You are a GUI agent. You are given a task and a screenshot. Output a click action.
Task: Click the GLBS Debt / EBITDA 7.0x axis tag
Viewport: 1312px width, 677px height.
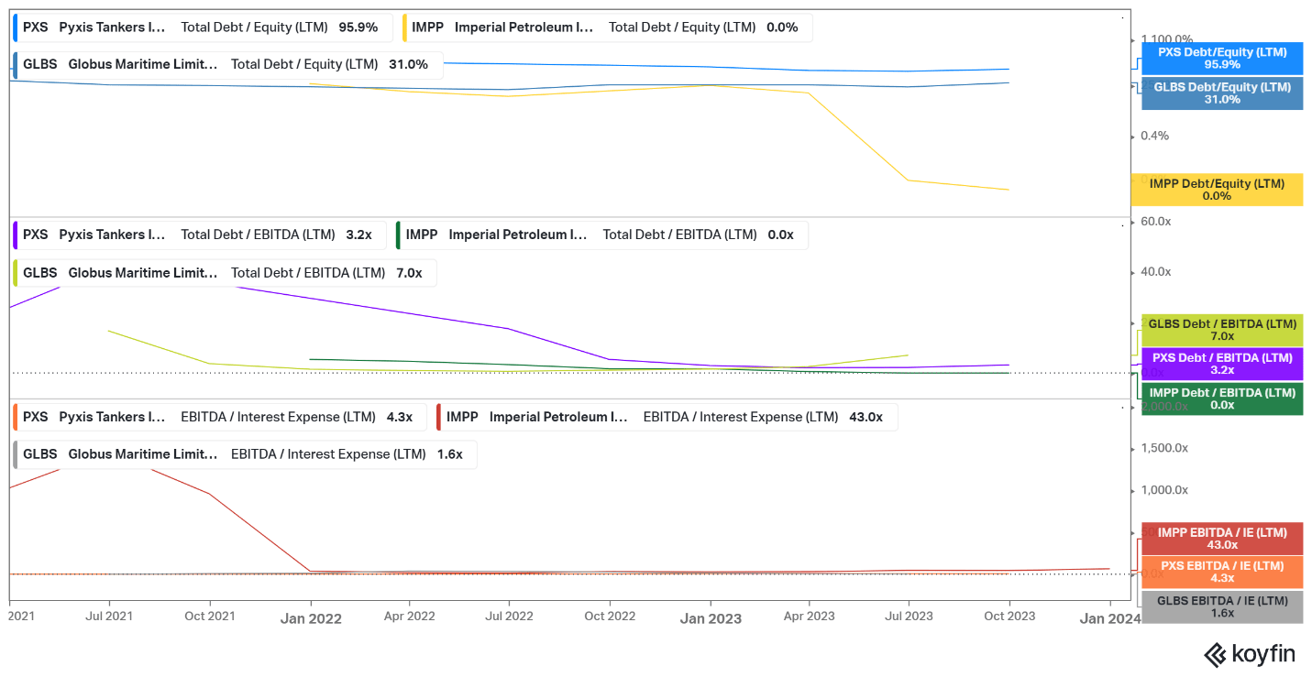(1221, 330)
